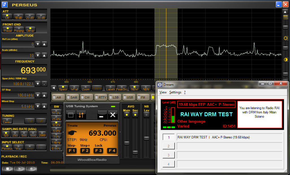Increase Wheel Step with up arrow
290x175 pixels.
(44, 106)
